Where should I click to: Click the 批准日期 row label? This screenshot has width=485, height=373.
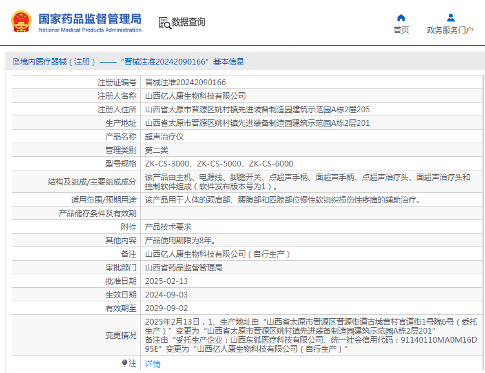121,281
